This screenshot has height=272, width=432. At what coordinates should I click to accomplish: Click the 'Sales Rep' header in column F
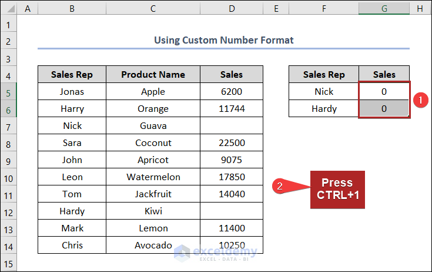click(x=324, y=75)
